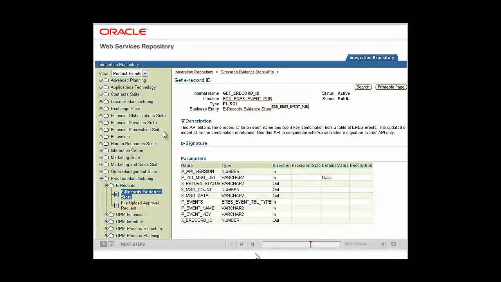The height and width of the screenshot is (282, 501).
Task: Click the Financial Globalizations Suite folder icon
Action: (x=106, y=116)
